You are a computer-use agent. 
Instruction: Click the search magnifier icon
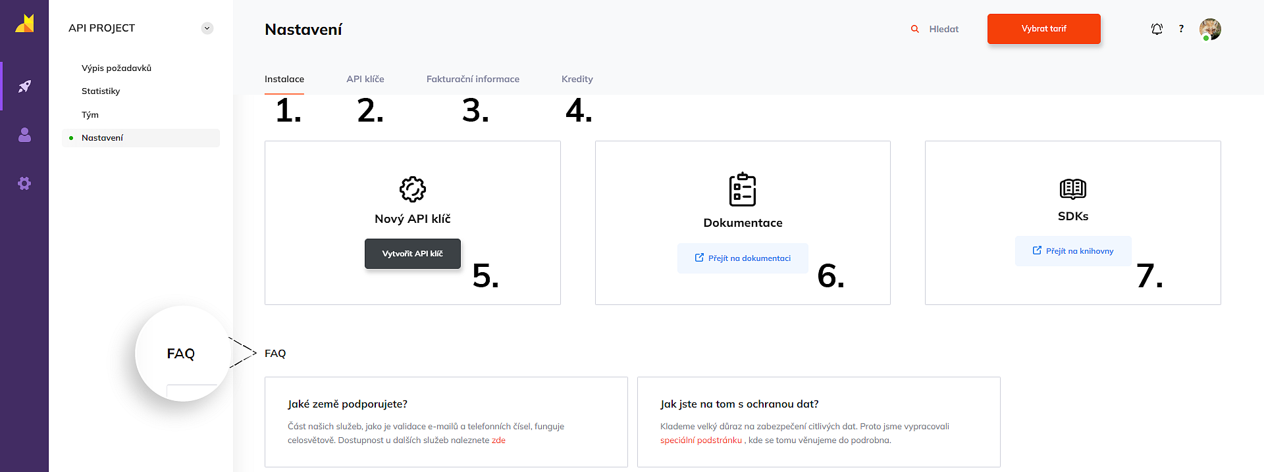tap(914, 29)
